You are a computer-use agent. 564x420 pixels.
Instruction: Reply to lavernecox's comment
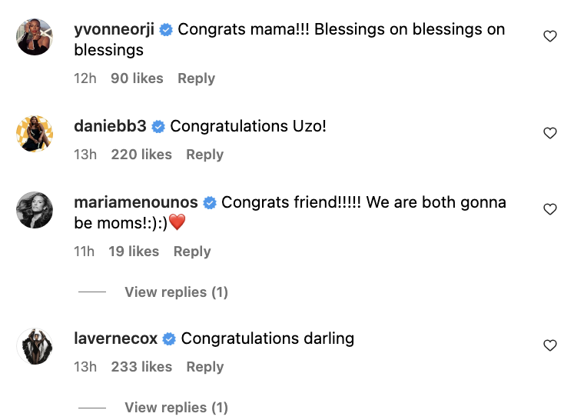point(204,367)
